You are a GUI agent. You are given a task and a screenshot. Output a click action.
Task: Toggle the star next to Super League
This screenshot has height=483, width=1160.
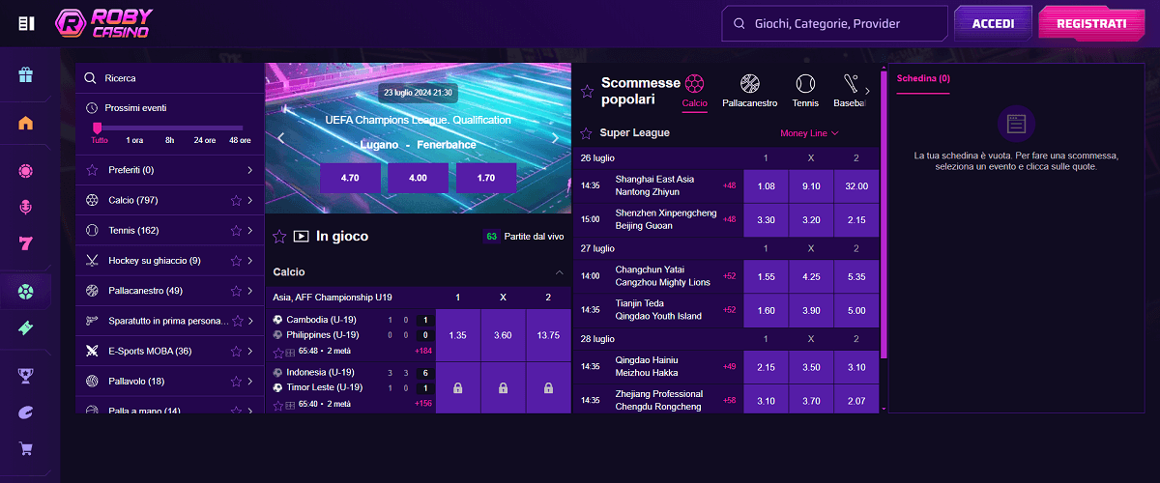tap(586, 132)
